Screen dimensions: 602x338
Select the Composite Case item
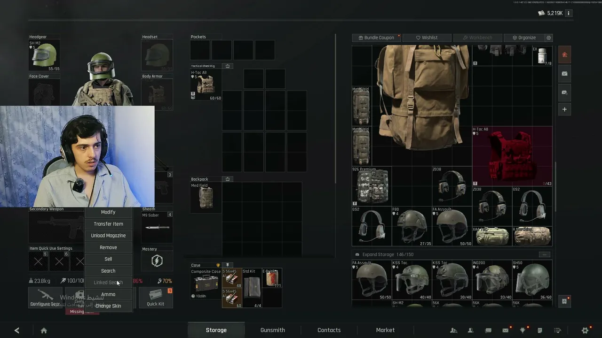coord(206,284)
